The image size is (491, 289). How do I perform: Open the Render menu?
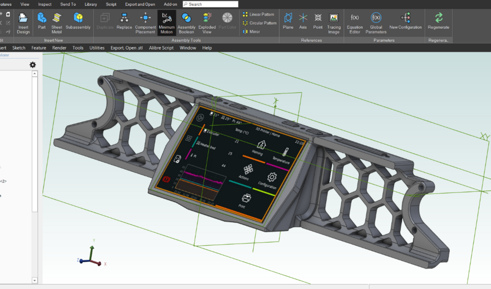[59, 48]
